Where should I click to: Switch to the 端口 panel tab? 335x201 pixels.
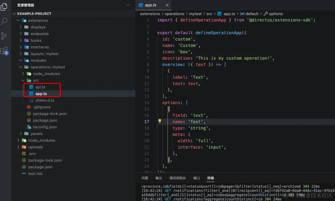coord(196,178)
